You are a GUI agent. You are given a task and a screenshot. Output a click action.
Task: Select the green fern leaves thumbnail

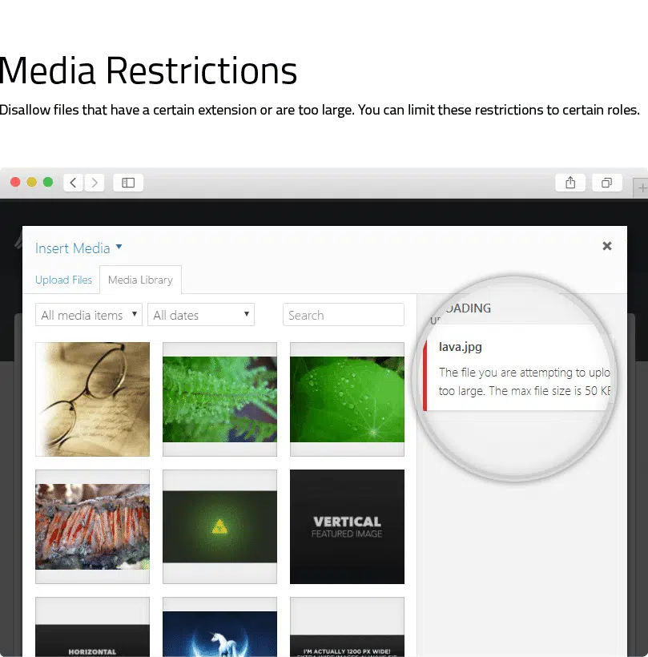click(x=220, y=399)
